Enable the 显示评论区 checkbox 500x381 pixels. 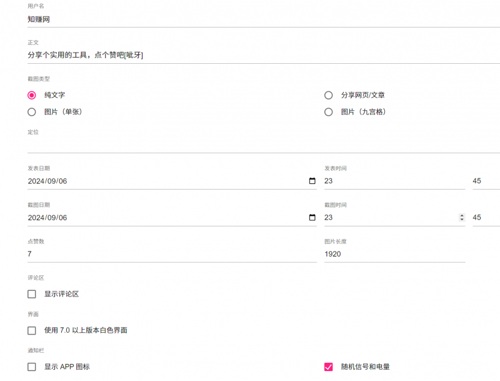click(x=32, y=294)
